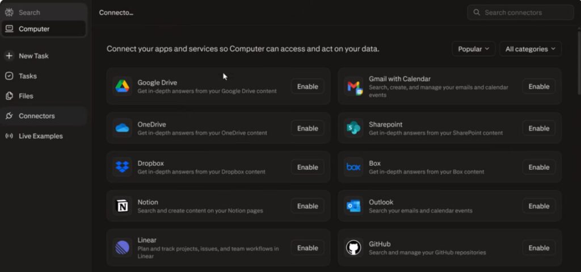Click the Google Drive logo icon

click(x=122, y=86)
